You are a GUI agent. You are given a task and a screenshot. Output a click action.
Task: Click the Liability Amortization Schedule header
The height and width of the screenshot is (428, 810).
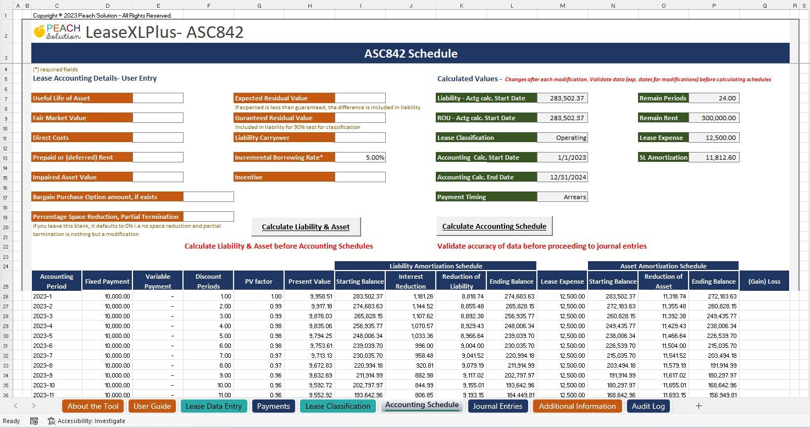coord(436,266)
